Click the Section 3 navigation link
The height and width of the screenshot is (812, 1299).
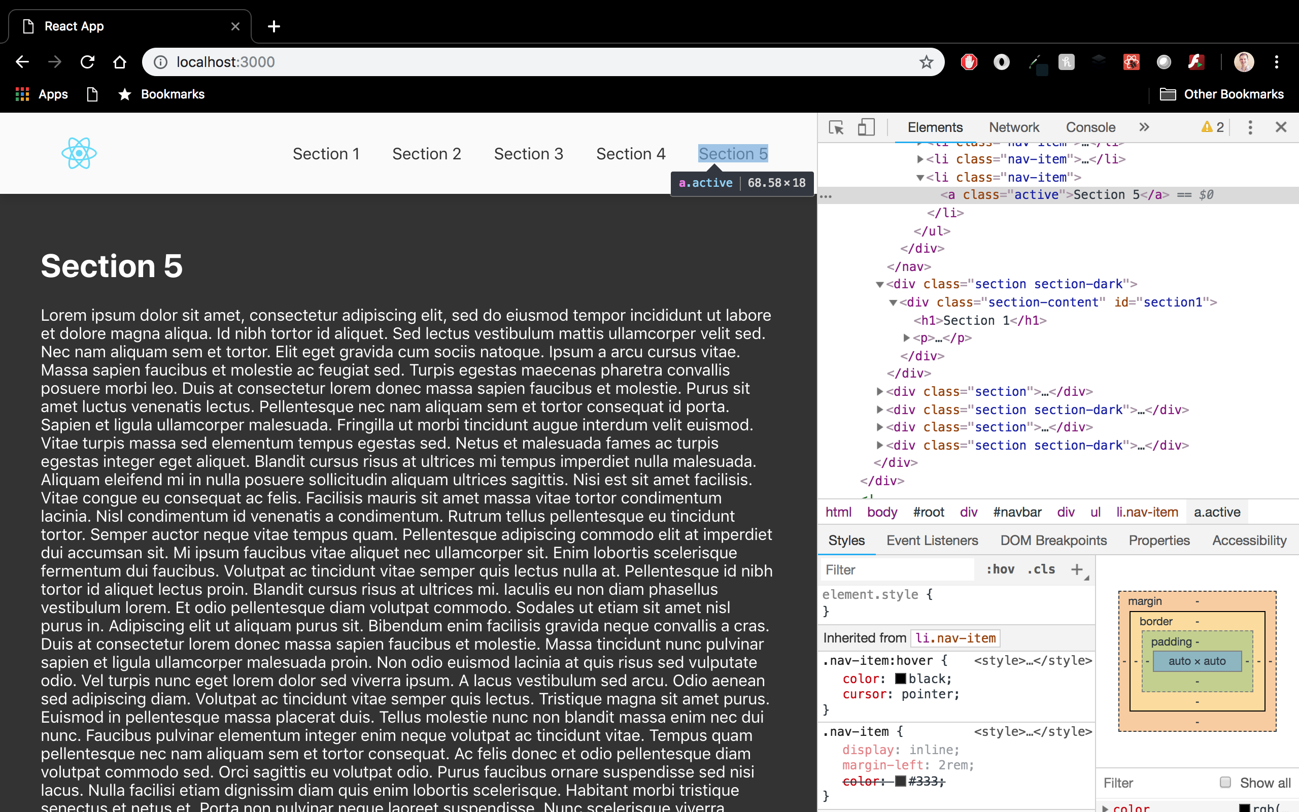pos(528,153)
